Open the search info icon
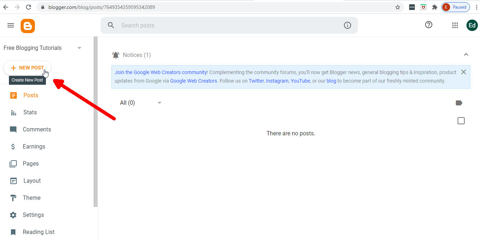 (348, 25)
